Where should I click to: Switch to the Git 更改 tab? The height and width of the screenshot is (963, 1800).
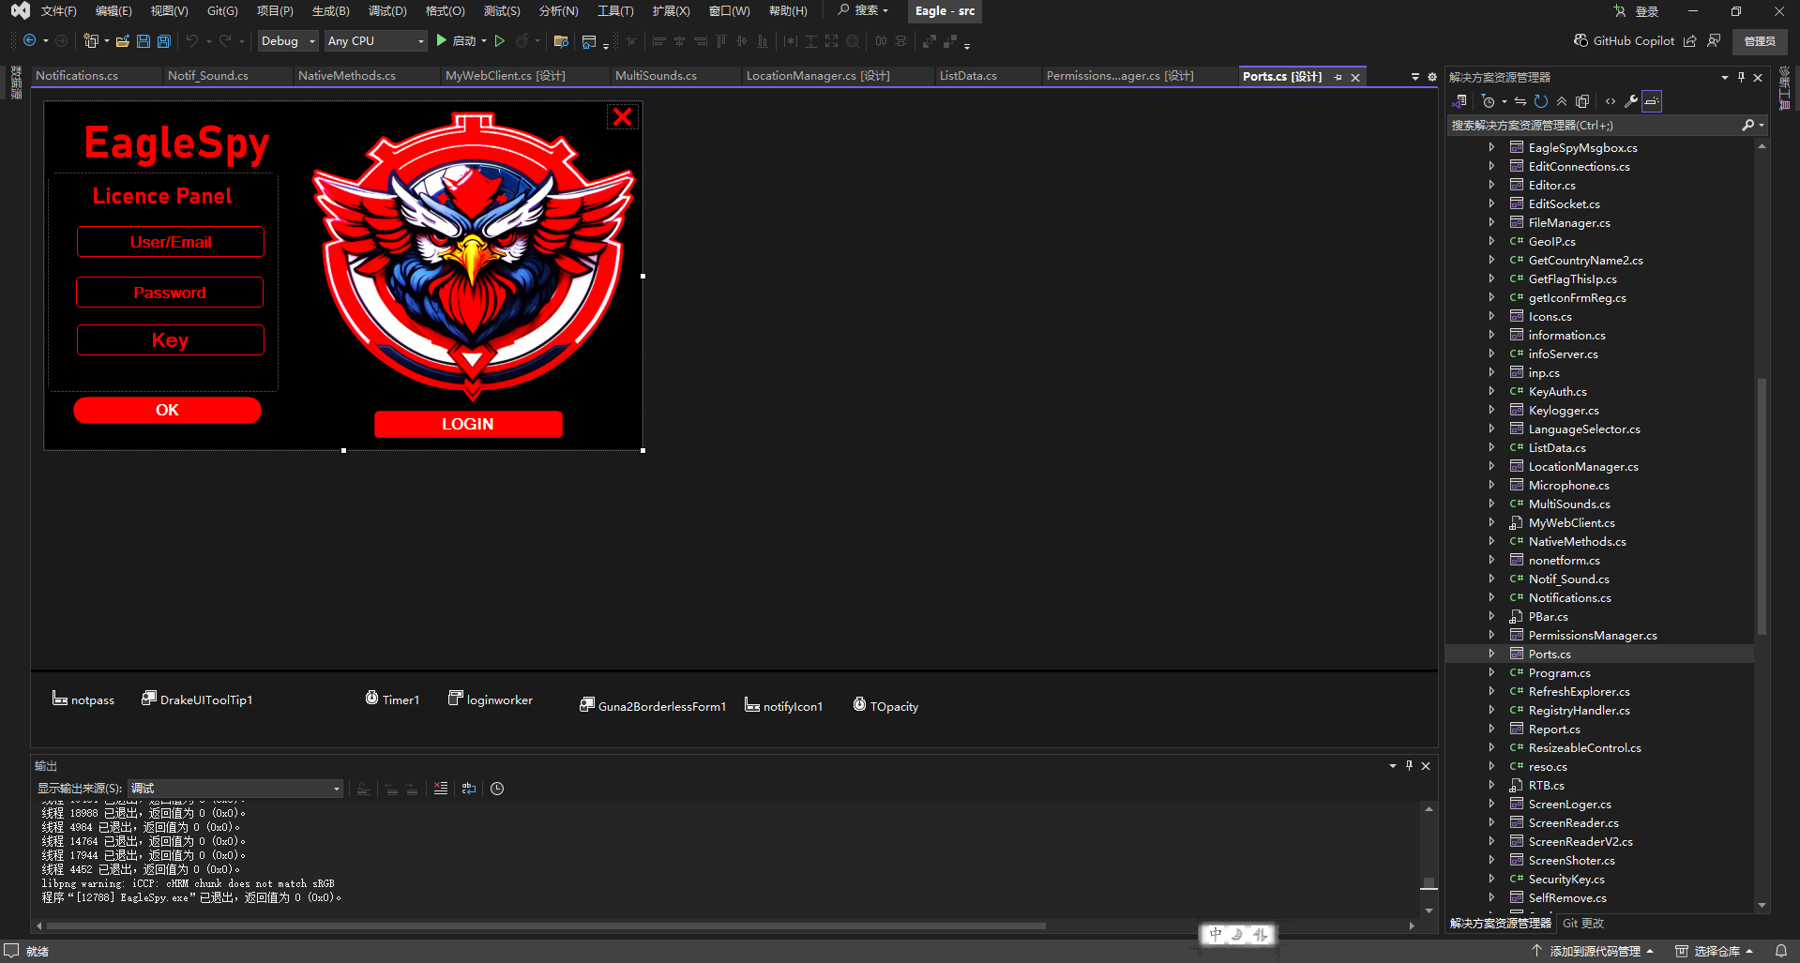[x=1583, y=924]
